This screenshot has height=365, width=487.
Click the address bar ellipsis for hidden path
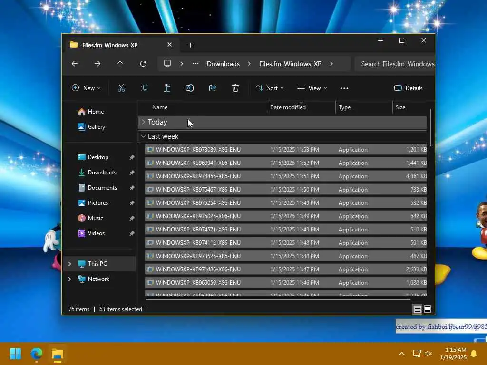click(x=195, y=64)
